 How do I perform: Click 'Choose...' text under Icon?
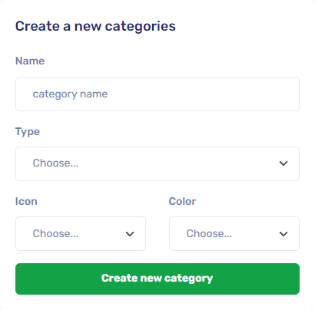click(x=55, y=233)
